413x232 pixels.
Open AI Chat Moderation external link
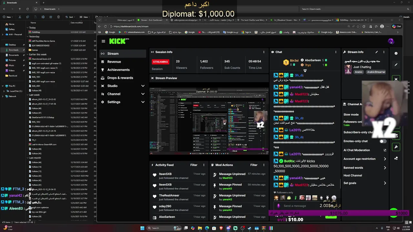(385, 150)
